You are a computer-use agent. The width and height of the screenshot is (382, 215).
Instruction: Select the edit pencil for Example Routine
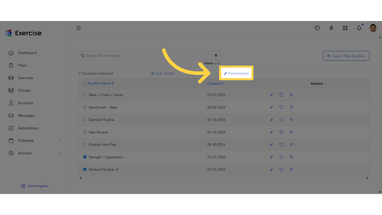tap(271, 120)
